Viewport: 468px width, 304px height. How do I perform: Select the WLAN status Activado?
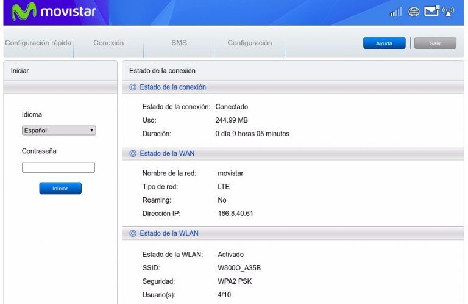click(231, 255)
